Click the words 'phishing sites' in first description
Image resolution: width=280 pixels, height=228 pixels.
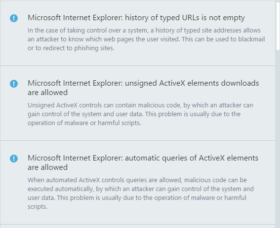(x=94, y=48)
